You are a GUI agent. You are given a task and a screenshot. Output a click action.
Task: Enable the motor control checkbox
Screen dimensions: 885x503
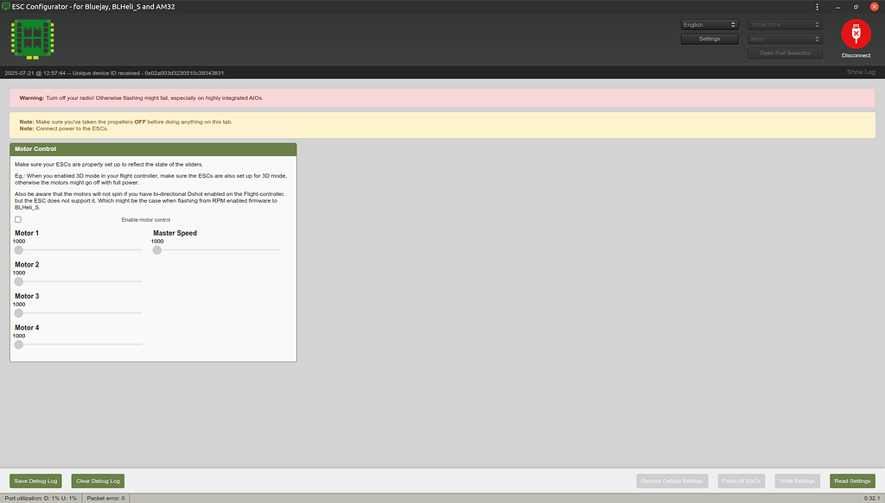[18, 219]
